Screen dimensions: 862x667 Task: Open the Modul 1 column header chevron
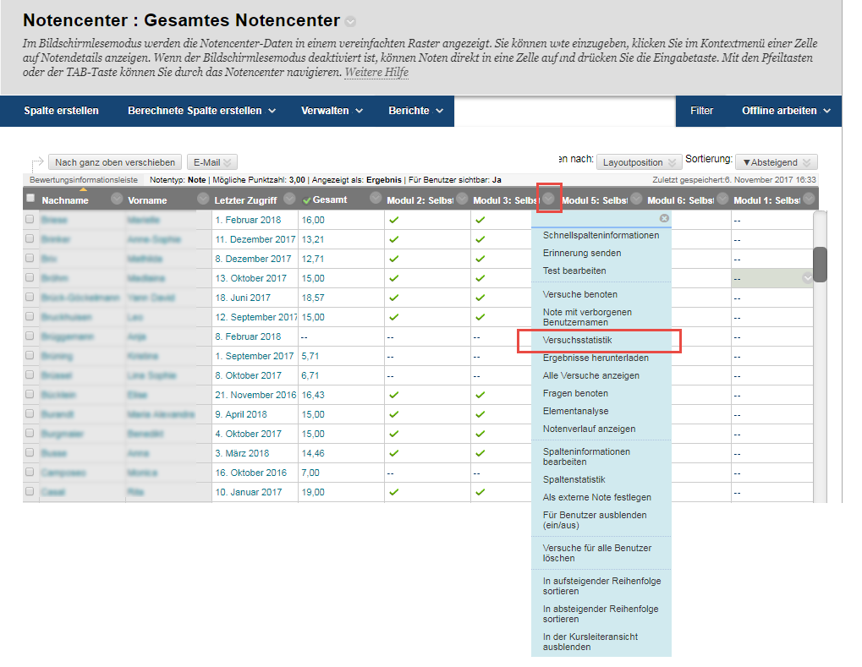(x=809, y=200)
